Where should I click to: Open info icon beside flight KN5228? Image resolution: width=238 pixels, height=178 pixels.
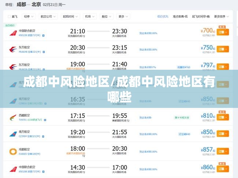coord(44,36)
